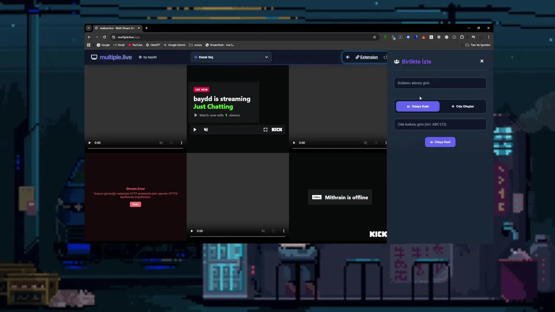
Task: Fullscreen the top-right video player
Action: click(375, 143)
